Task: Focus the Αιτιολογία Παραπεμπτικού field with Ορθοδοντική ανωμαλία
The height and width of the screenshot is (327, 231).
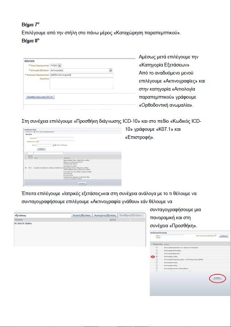Action: [82, 75]
